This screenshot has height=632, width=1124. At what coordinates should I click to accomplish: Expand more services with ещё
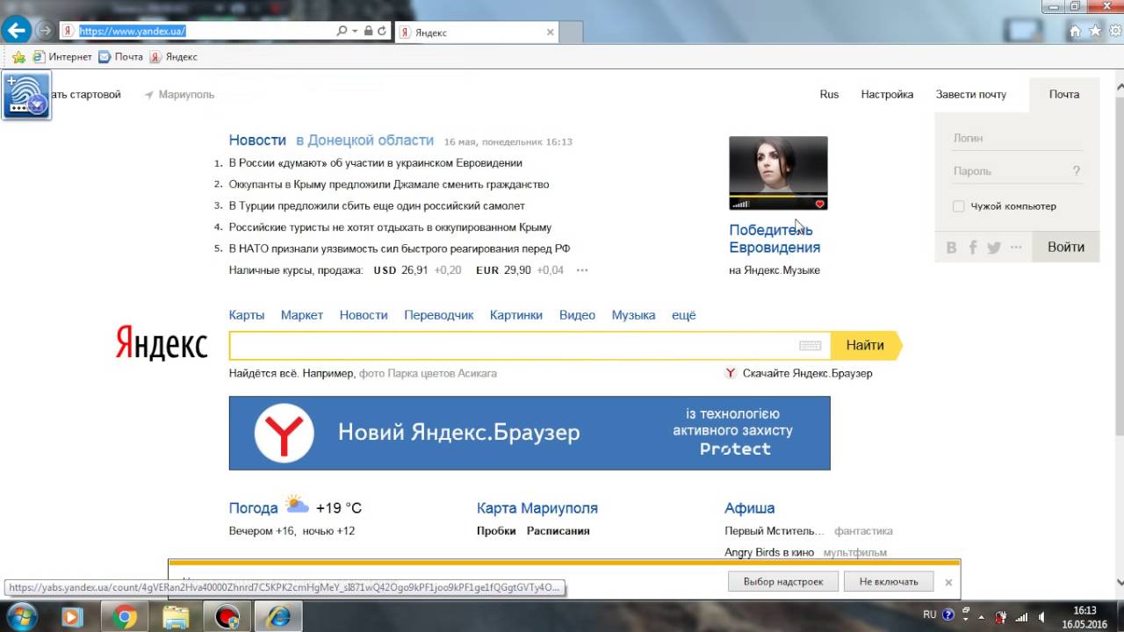coord(684,315)
